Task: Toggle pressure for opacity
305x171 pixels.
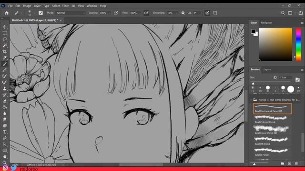Action: (116, 13)
